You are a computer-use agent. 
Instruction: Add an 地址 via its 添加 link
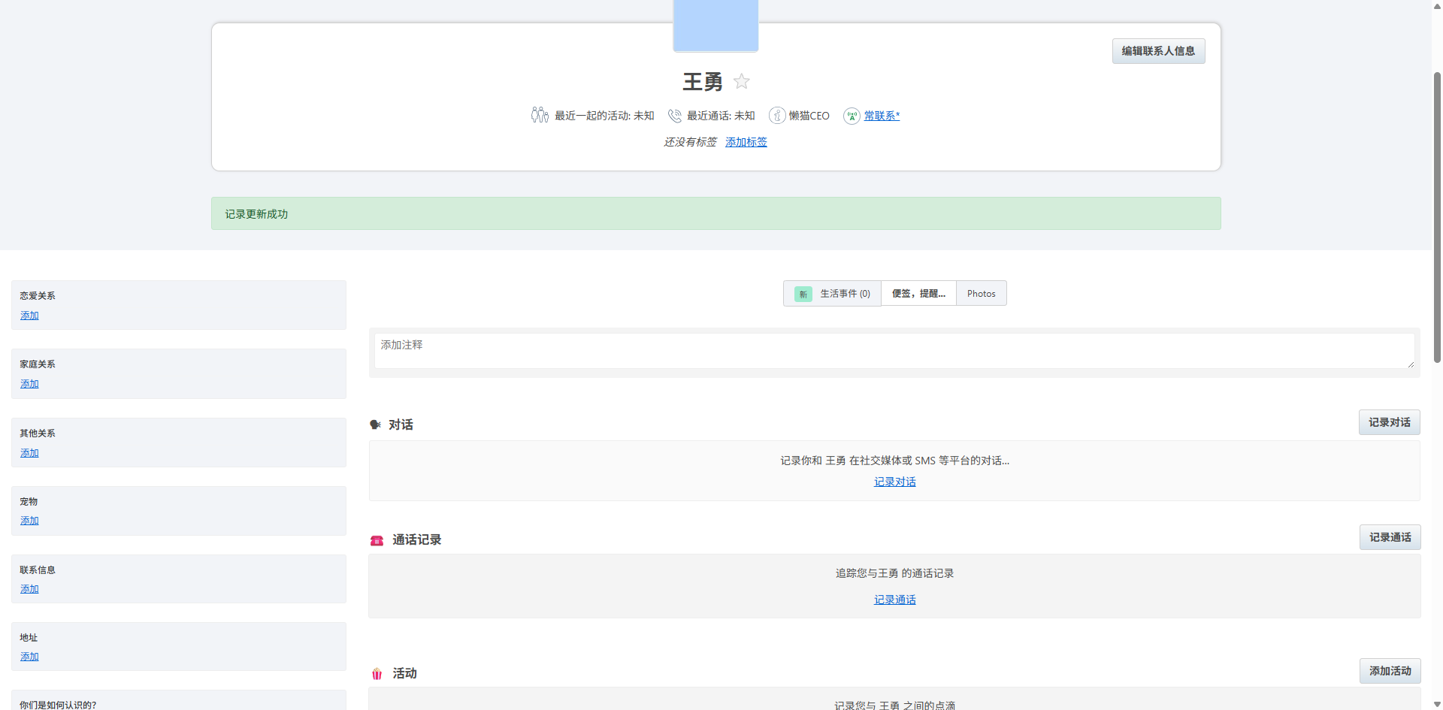tap(29, 657)
